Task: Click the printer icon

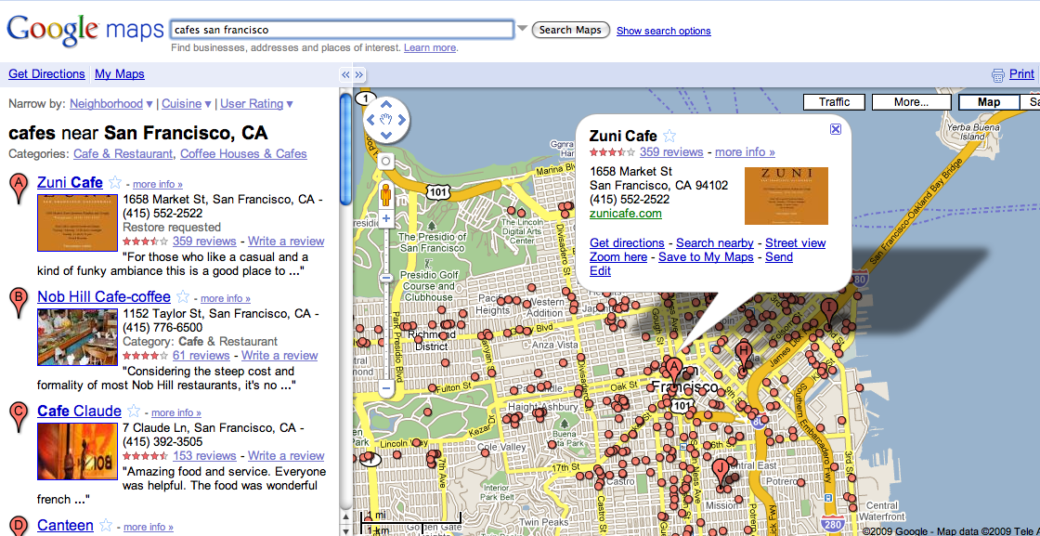Action: 997,74
